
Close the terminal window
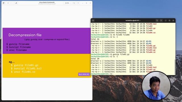(173, 21)
